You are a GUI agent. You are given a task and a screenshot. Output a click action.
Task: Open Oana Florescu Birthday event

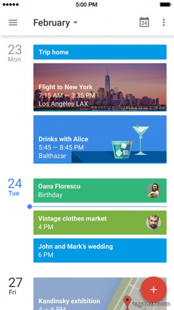pyautogui.click(x=87, y=190)
